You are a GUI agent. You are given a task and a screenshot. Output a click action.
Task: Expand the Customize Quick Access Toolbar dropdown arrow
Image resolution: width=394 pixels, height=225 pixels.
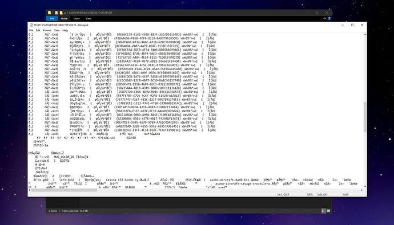(x=65, y=13)
